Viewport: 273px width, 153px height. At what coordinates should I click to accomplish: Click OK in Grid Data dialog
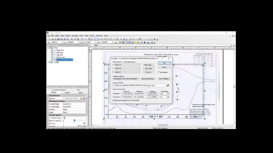164,63
